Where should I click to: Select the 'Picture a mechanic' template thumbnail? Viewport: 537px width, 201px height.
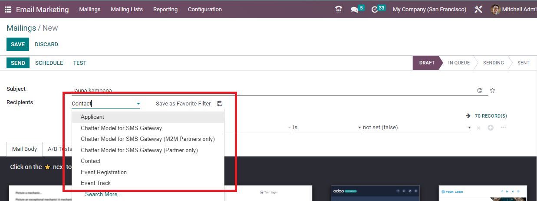[40, 193]
